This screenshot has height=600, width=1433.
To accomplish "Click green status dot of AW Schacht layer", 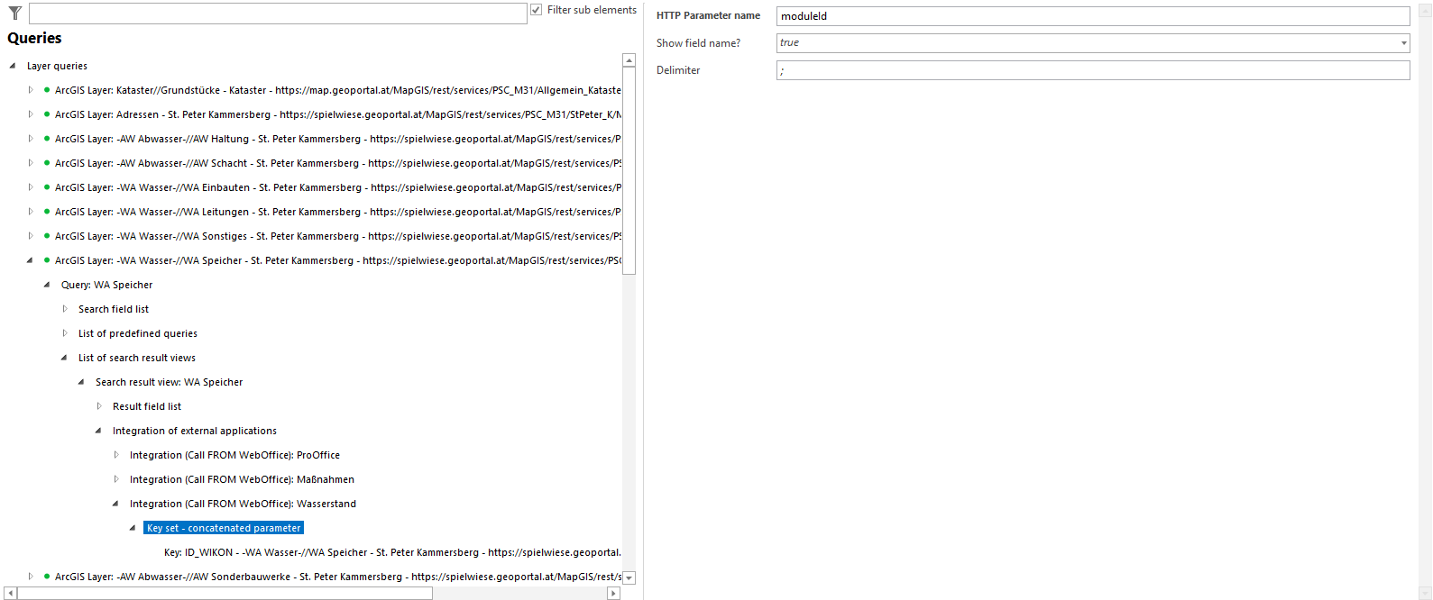I will coord(47,163).
